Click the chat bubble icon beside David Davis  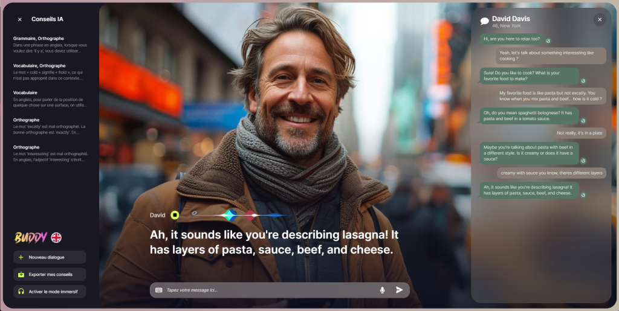coord(484,21)
